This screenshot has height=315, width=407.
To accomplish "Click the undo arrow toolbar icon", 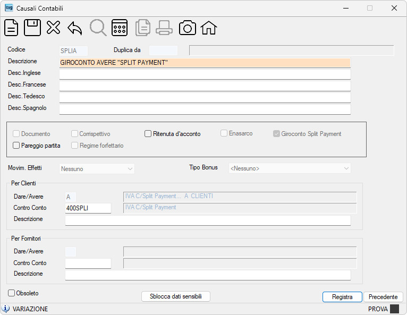I will [x=75, y=28].
